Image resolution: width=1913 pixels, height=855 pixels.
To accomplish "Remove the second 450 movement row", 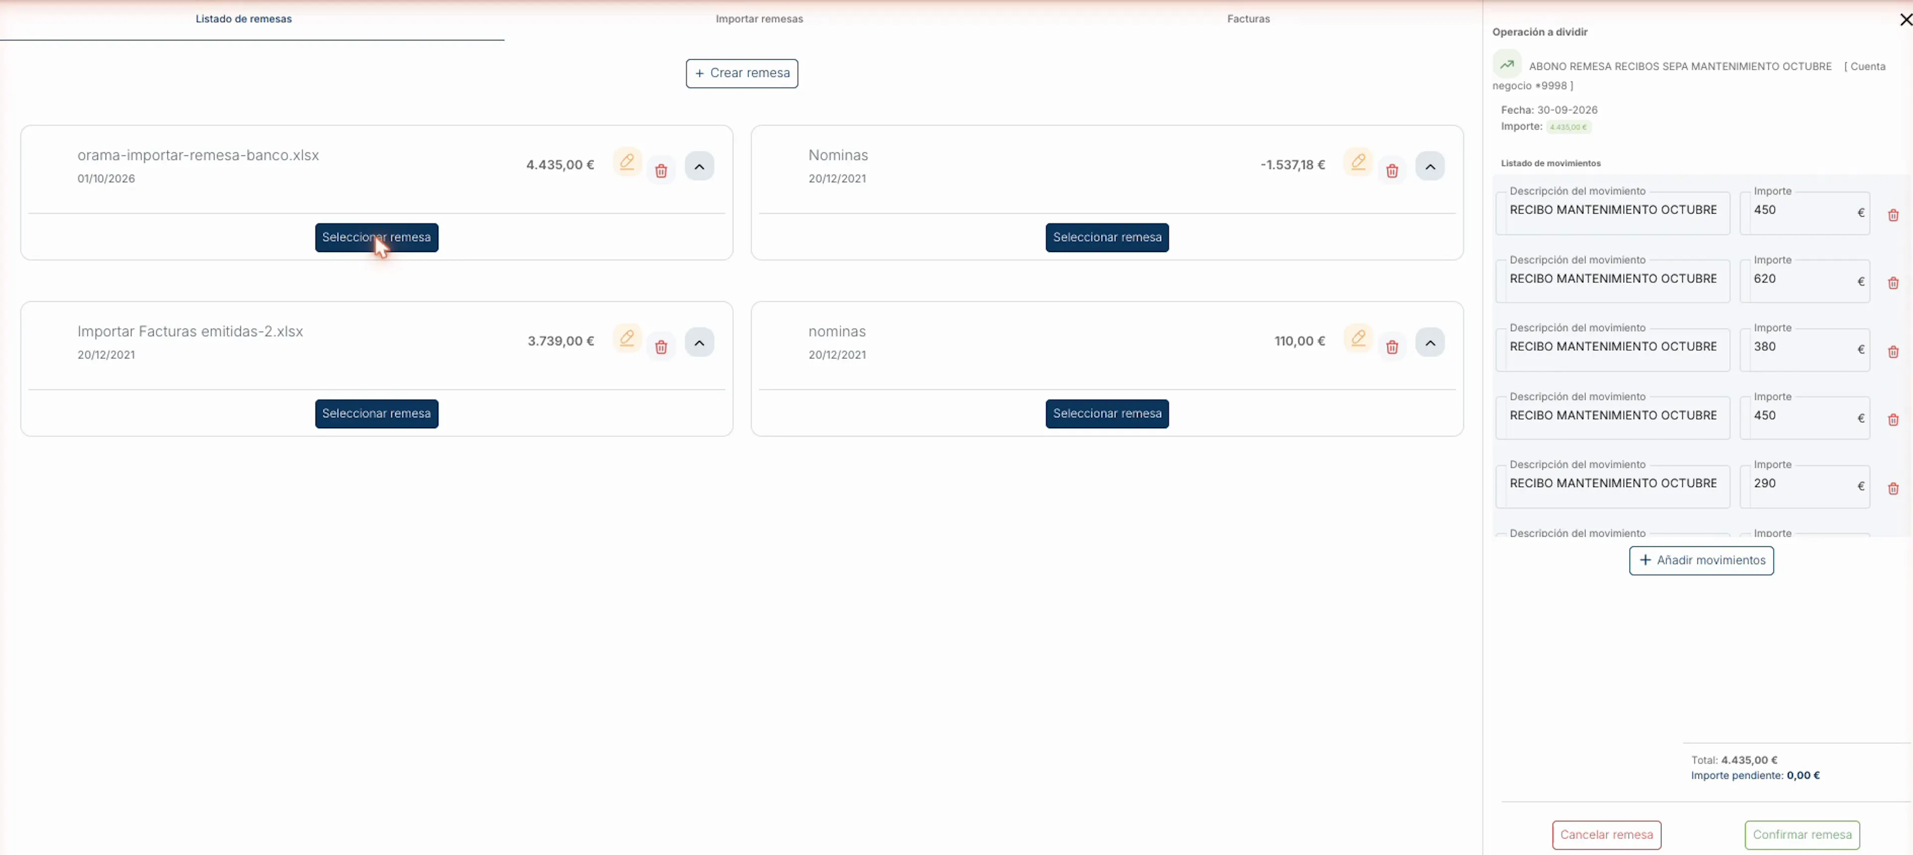I will 1893,419.
